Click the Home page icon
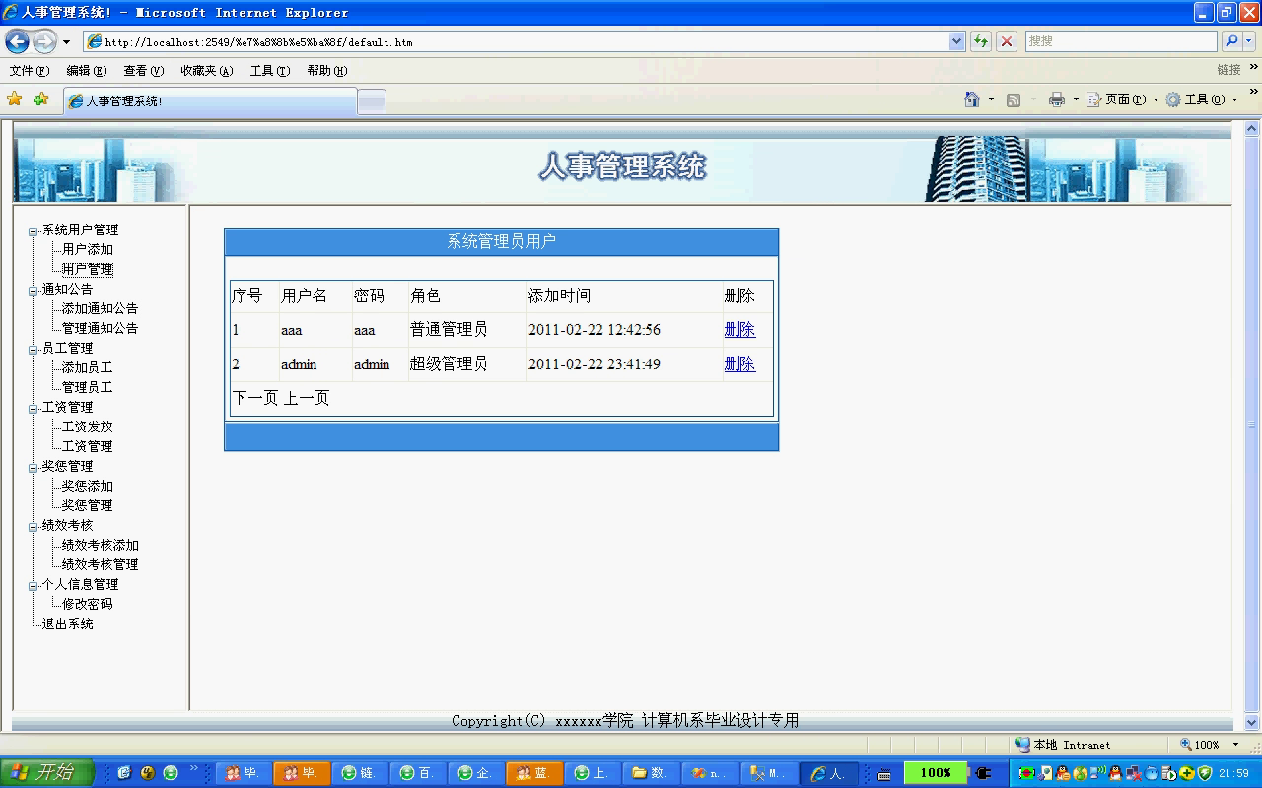Viewport: 1262px width, 788px height. pos(972,99)
